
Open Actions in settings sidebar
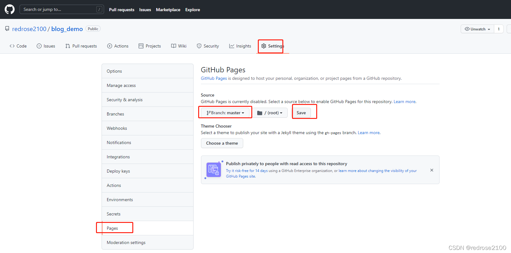(148, 185)
